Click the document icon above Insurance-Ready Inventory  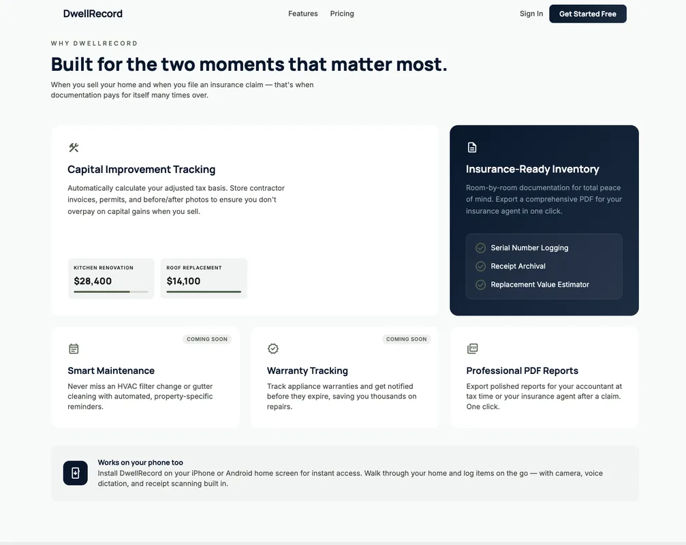(471, 147)
